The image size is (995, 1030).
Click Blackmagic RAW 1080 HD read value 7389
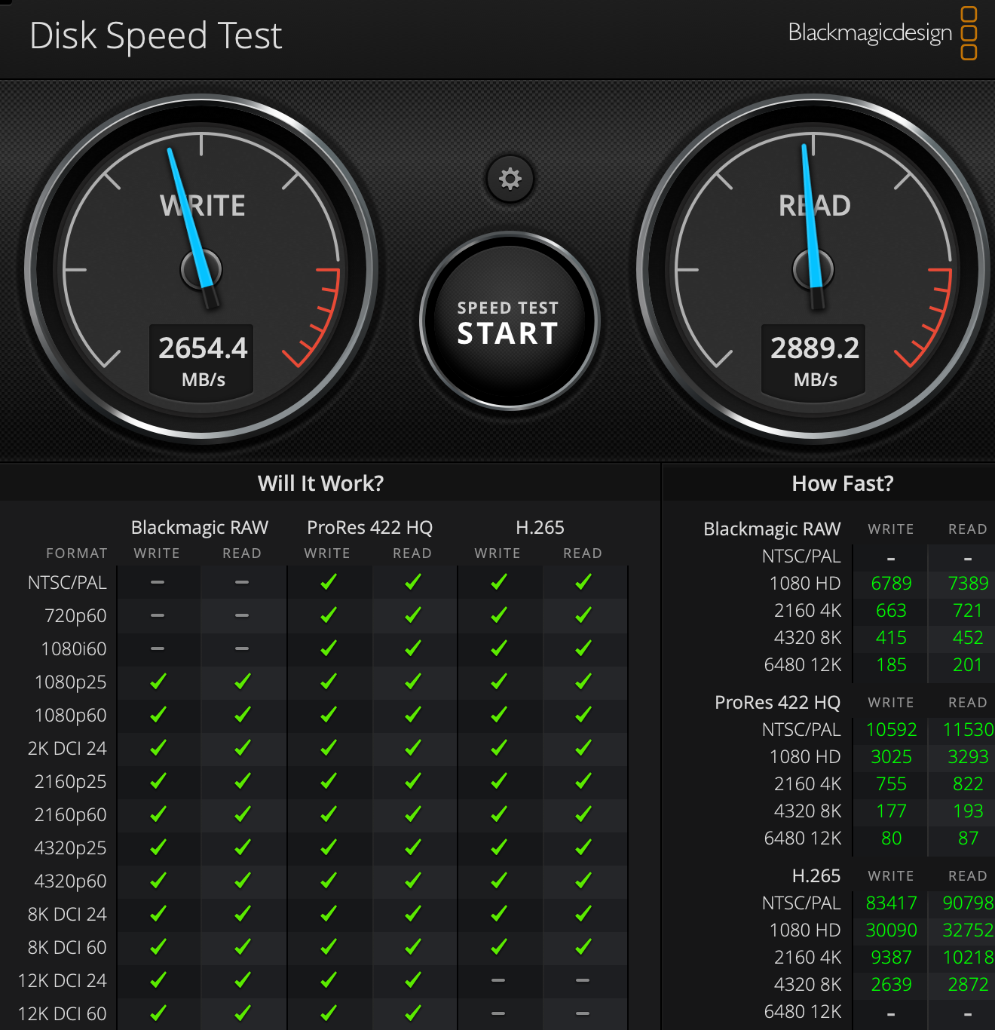[x=968, y=584]
